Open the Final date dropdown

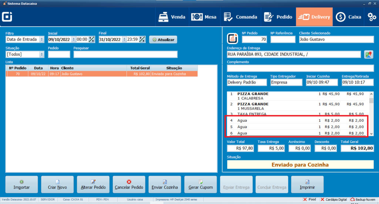click(x=124, y=40)
